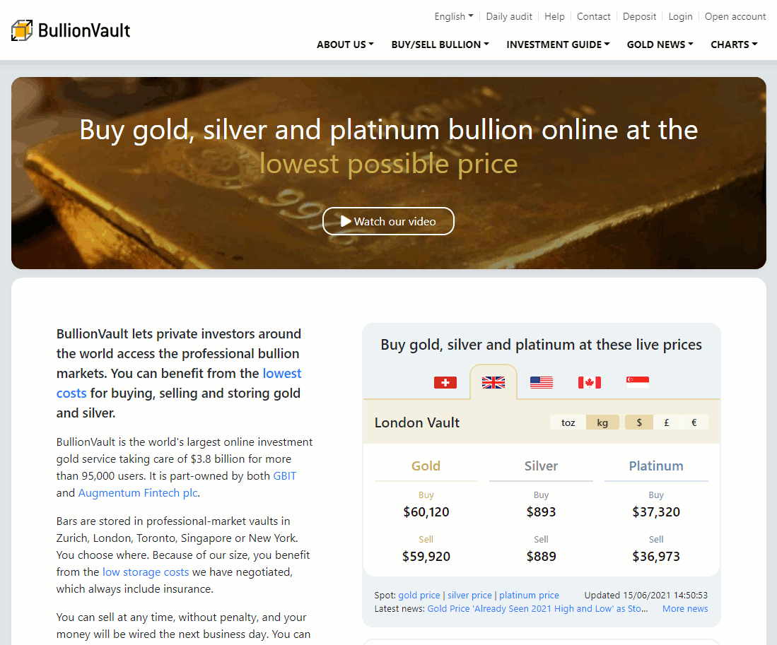
Task: Select the United States flag vault tab
Action: coord(542,382)
